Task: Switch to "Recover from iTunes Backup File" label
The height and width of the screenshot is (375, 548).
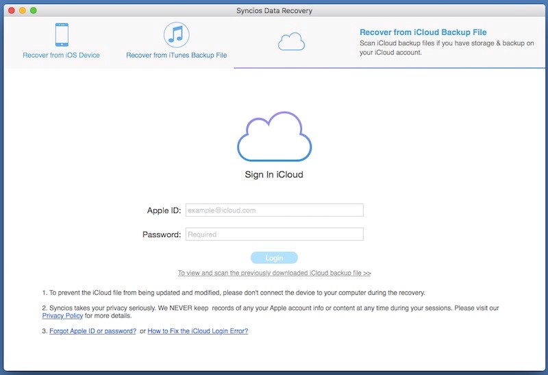Action: pyautogui.click(x=176, y=55)
